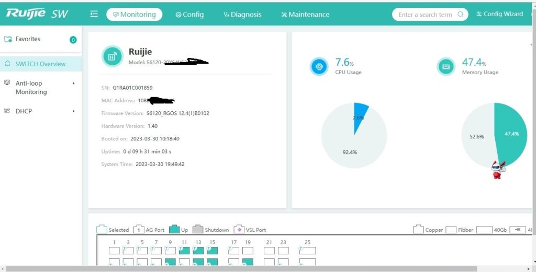
Task: Click the Copper legend icon
Action: pos(418,229)
